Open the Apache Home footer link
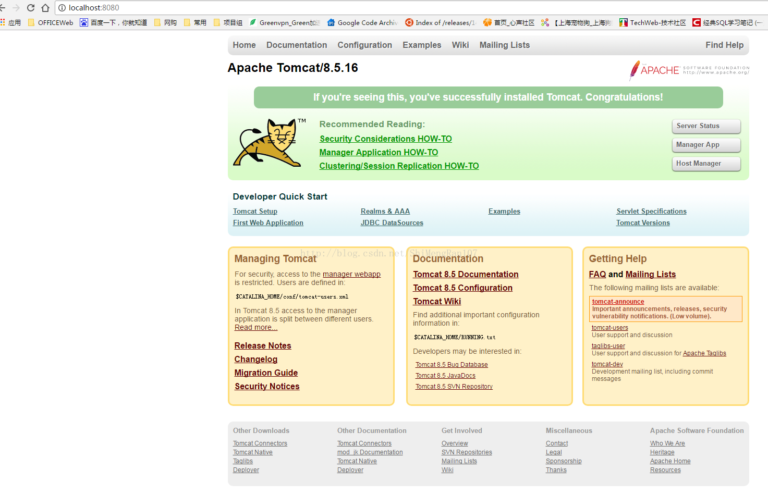Viewport: 768px width, 495px height. [670, 461]
